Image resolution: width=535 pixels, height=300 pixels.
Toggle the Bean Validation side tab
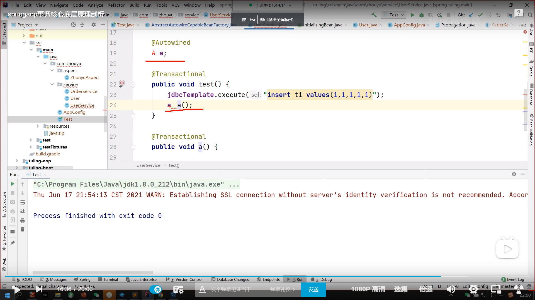(x=531, y=129)
